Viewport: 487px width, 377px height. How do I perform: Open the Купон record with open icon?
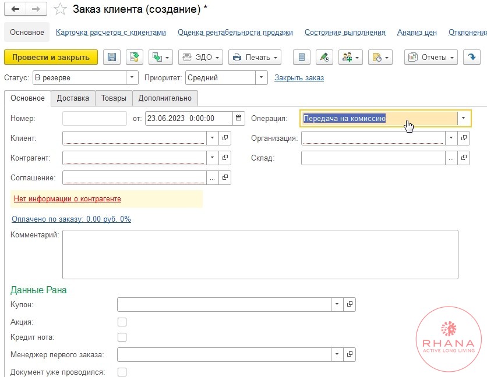[350, 304]
